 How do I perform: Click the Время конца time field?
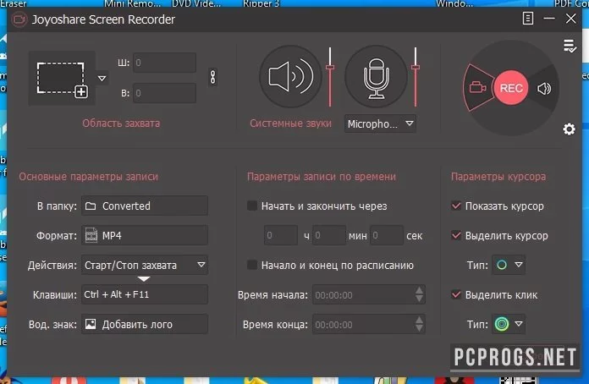tap(368, 324)
